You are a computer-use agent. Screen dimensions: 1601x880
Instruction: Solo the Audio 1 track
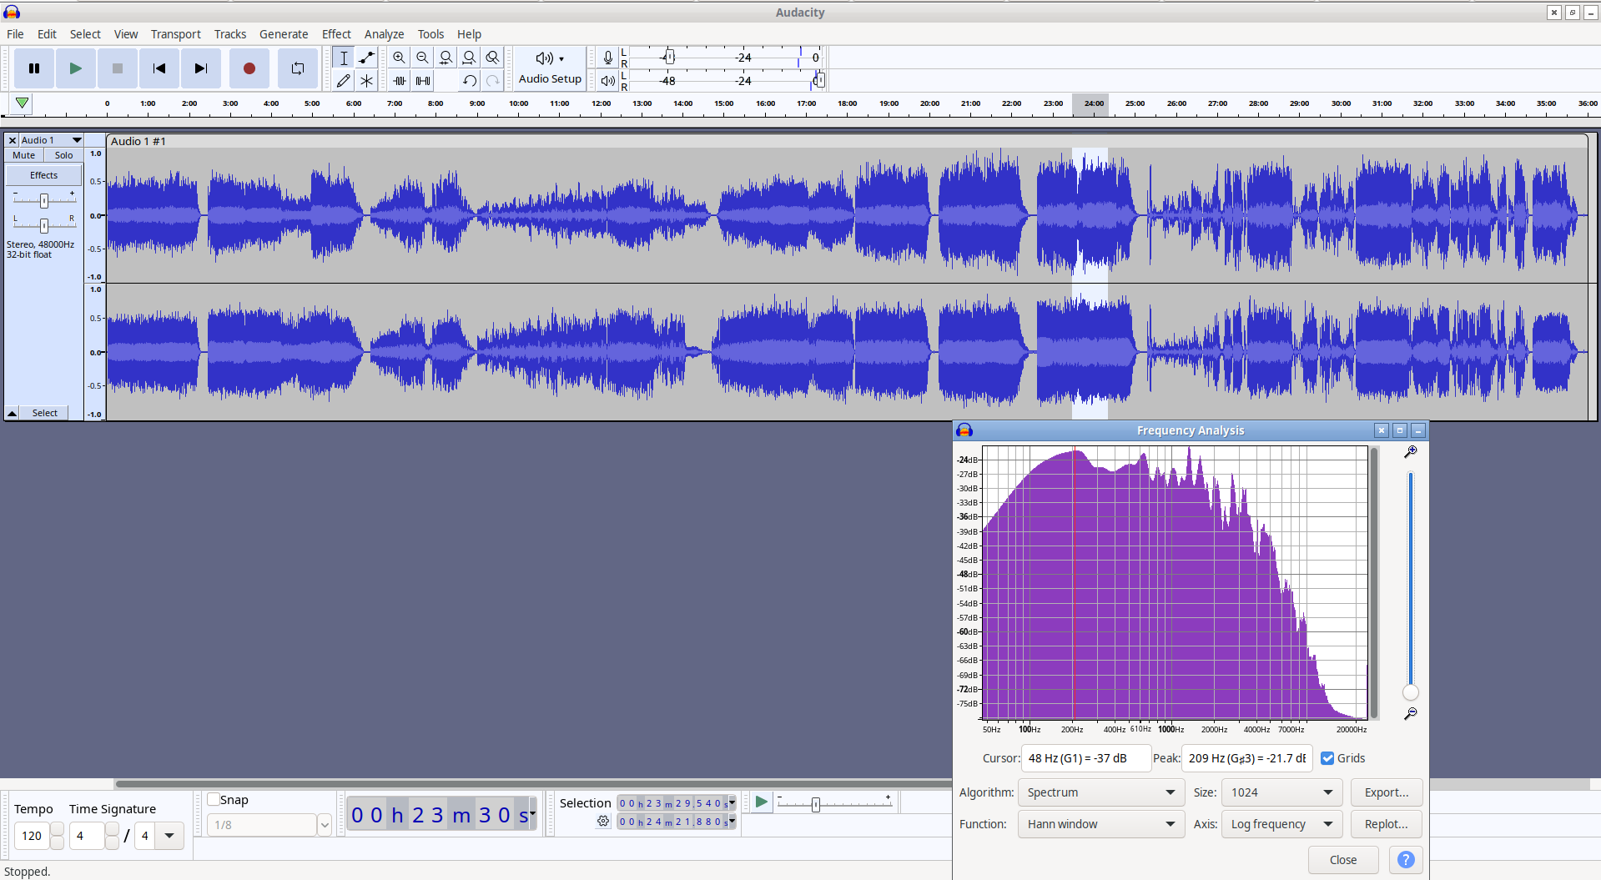[64, 155]
